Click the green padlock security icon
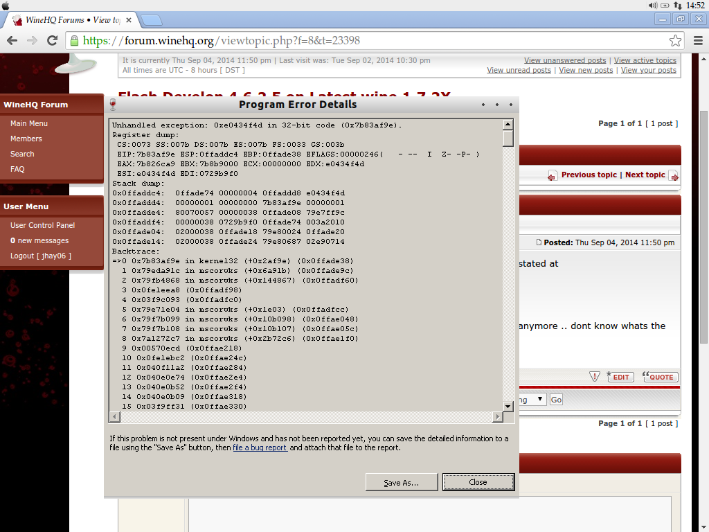709x532 pixels. [74, 41]
